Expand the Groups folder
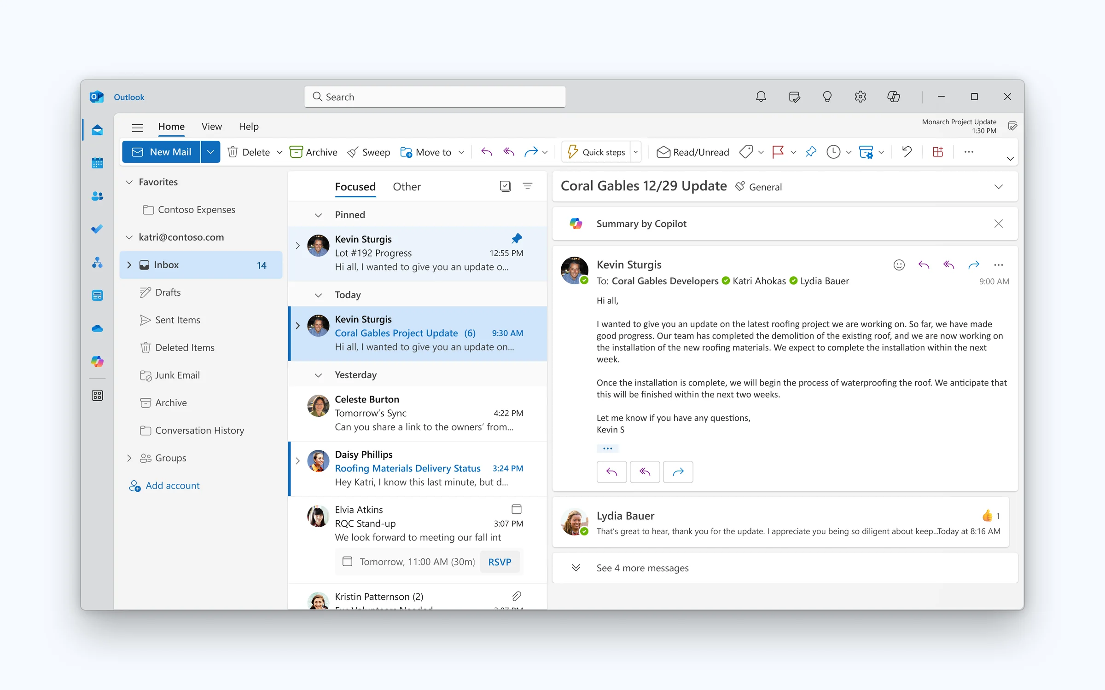Image resolution: width=1105 pixels, height=690 pixels. pyautogui.click(x=129, y=458)
